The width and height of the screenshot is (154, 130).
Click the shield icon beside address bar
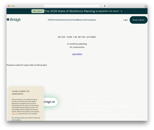coord(105,6)
